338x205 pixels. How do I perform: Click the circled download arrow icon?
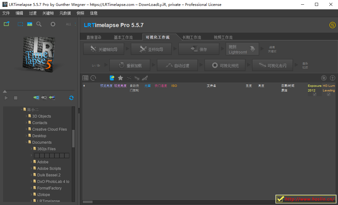click(333, 78)
